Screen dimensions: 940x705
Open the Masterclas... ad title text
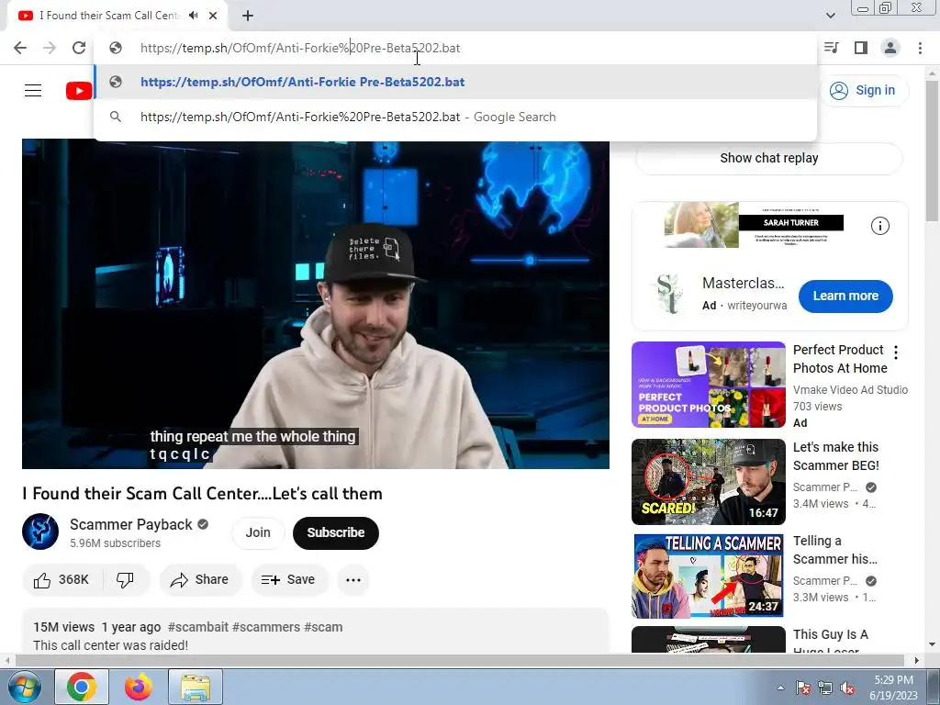point(743,283)
